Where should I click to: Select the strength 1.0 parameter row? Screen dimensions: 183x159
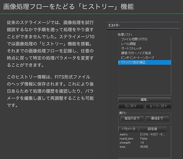click(145, 143)
